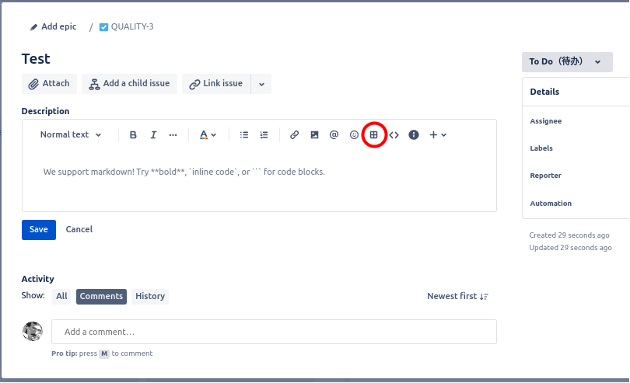Expand dropdown next to Link issue

[x=261, y=84]
